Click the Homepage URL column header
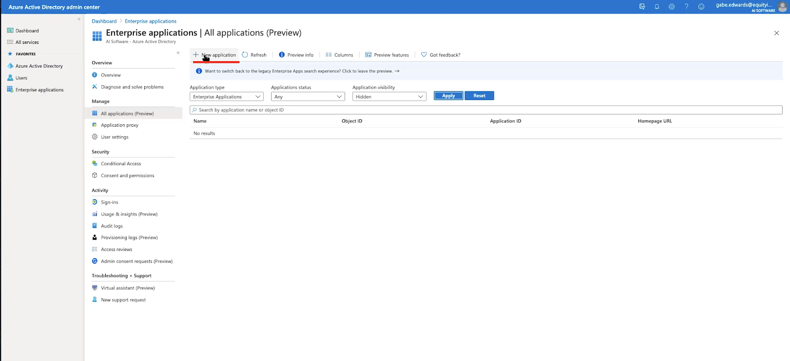The height and width of the screenshot is (361, 790). (655, 121)
